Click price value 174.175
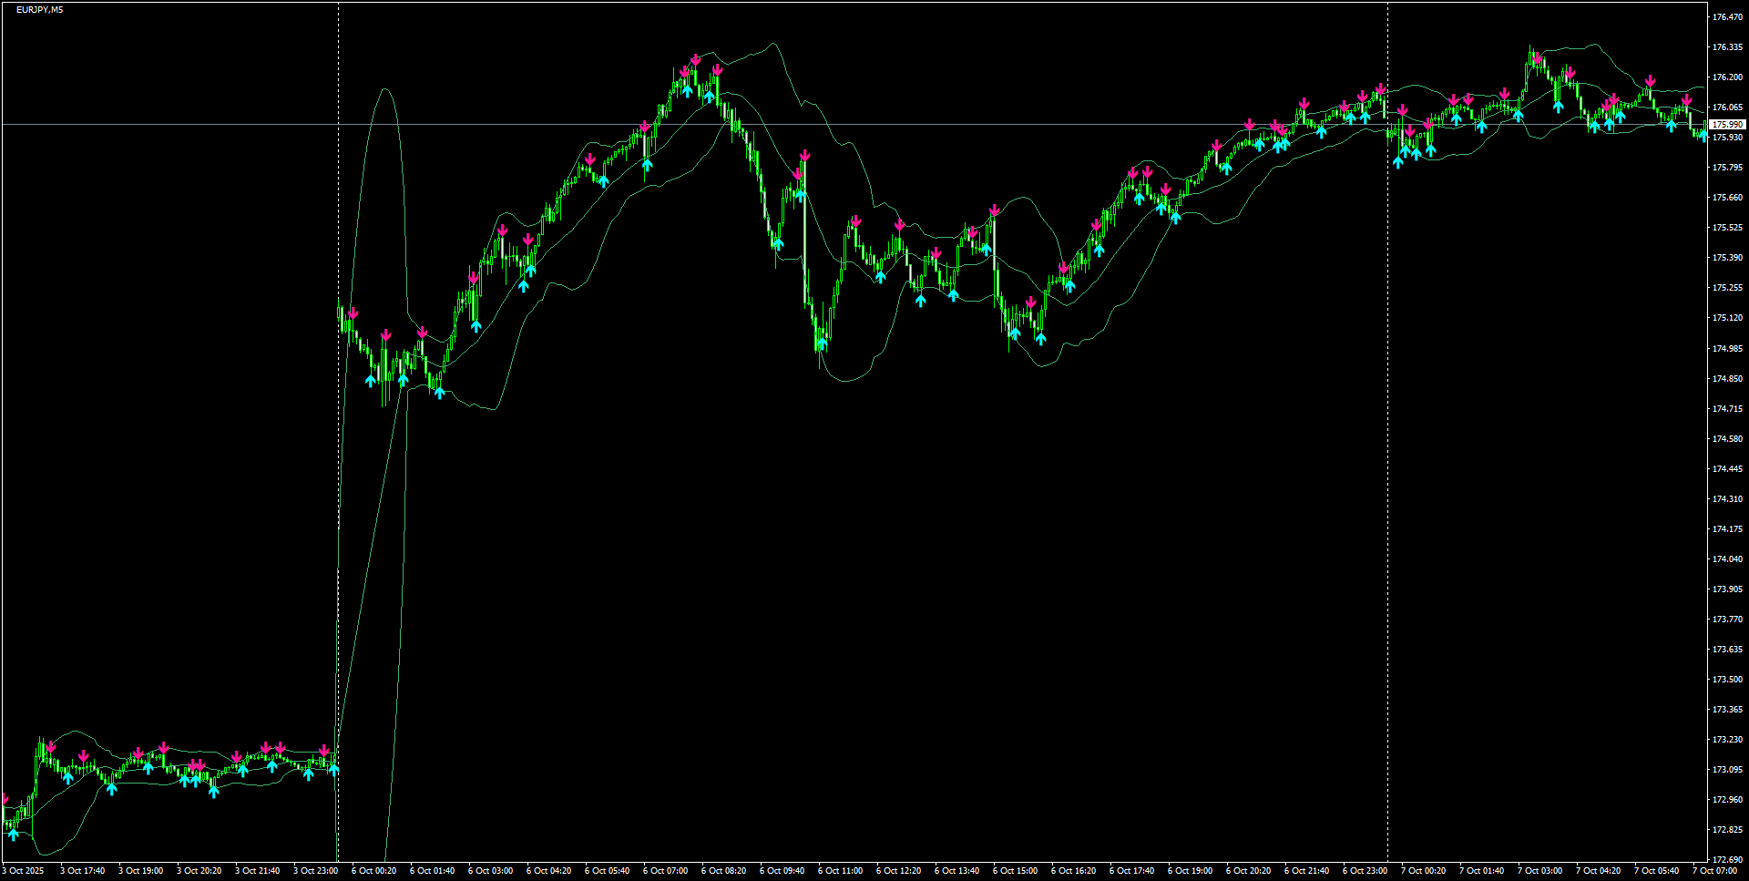This screenshot has height=881, width=1749. [x=1728, y=529]
